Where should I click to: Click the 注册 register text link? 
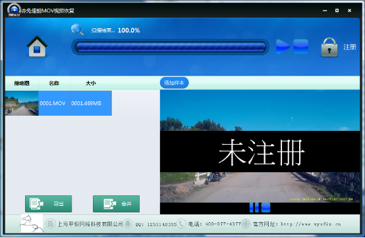coord(350,47)
